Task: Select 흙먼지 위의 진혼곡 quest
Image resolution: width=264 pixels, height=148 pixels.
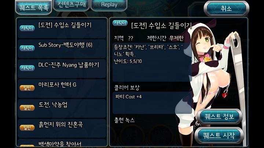Action: click(62, 128)
